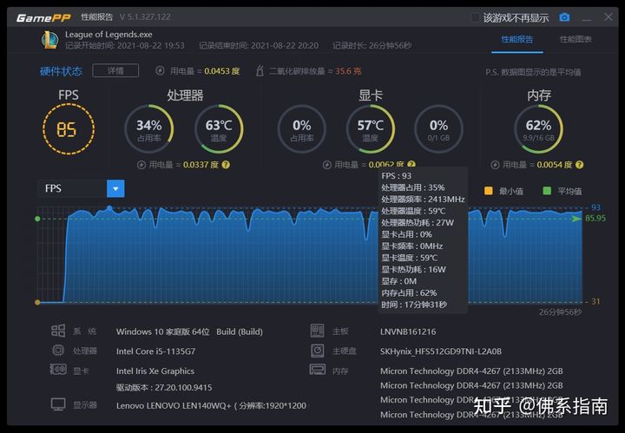This screenshot has height=433, width=625.
Task: Click the processor chip info icon
Action: tap(58, 351)
